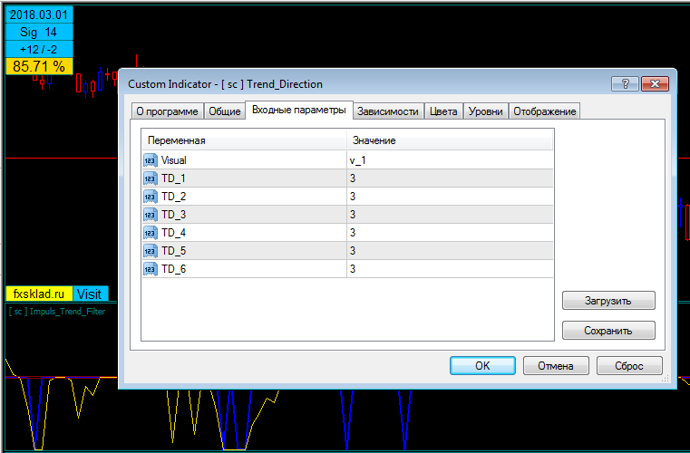The image size is (690, 453).
Task: Switch to the Отображение tab
Action: (544, 111)
